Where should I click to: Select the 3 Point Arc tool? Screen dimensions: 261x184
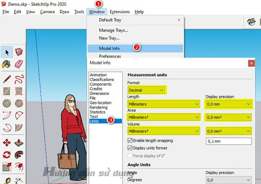coord(7,128)
